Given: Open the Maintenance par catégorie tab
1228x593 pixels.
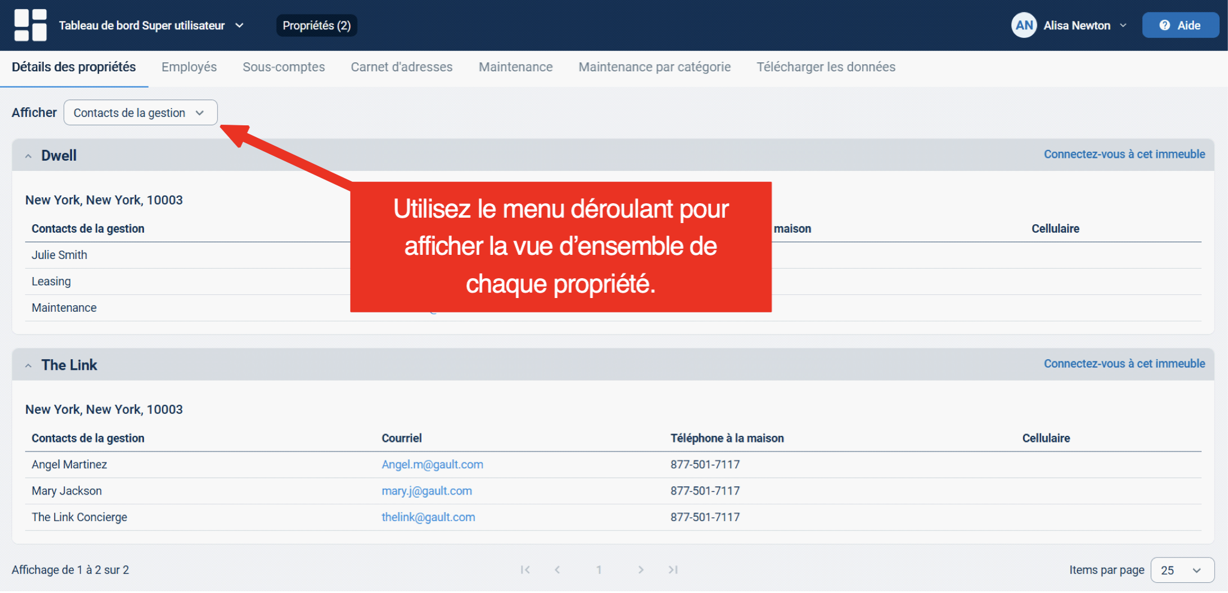Looking at the screenshot, I should 654,67.
